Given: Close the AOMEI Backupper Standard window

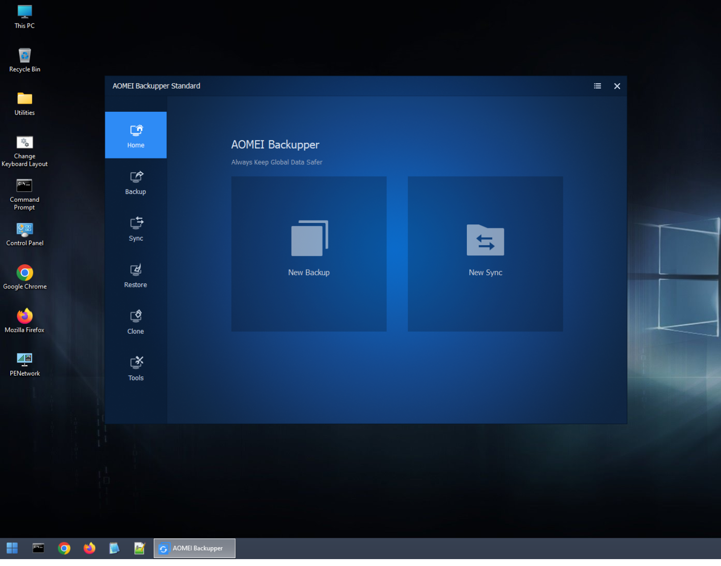Looking at the screenshot, I should click(x=617, y=86).
